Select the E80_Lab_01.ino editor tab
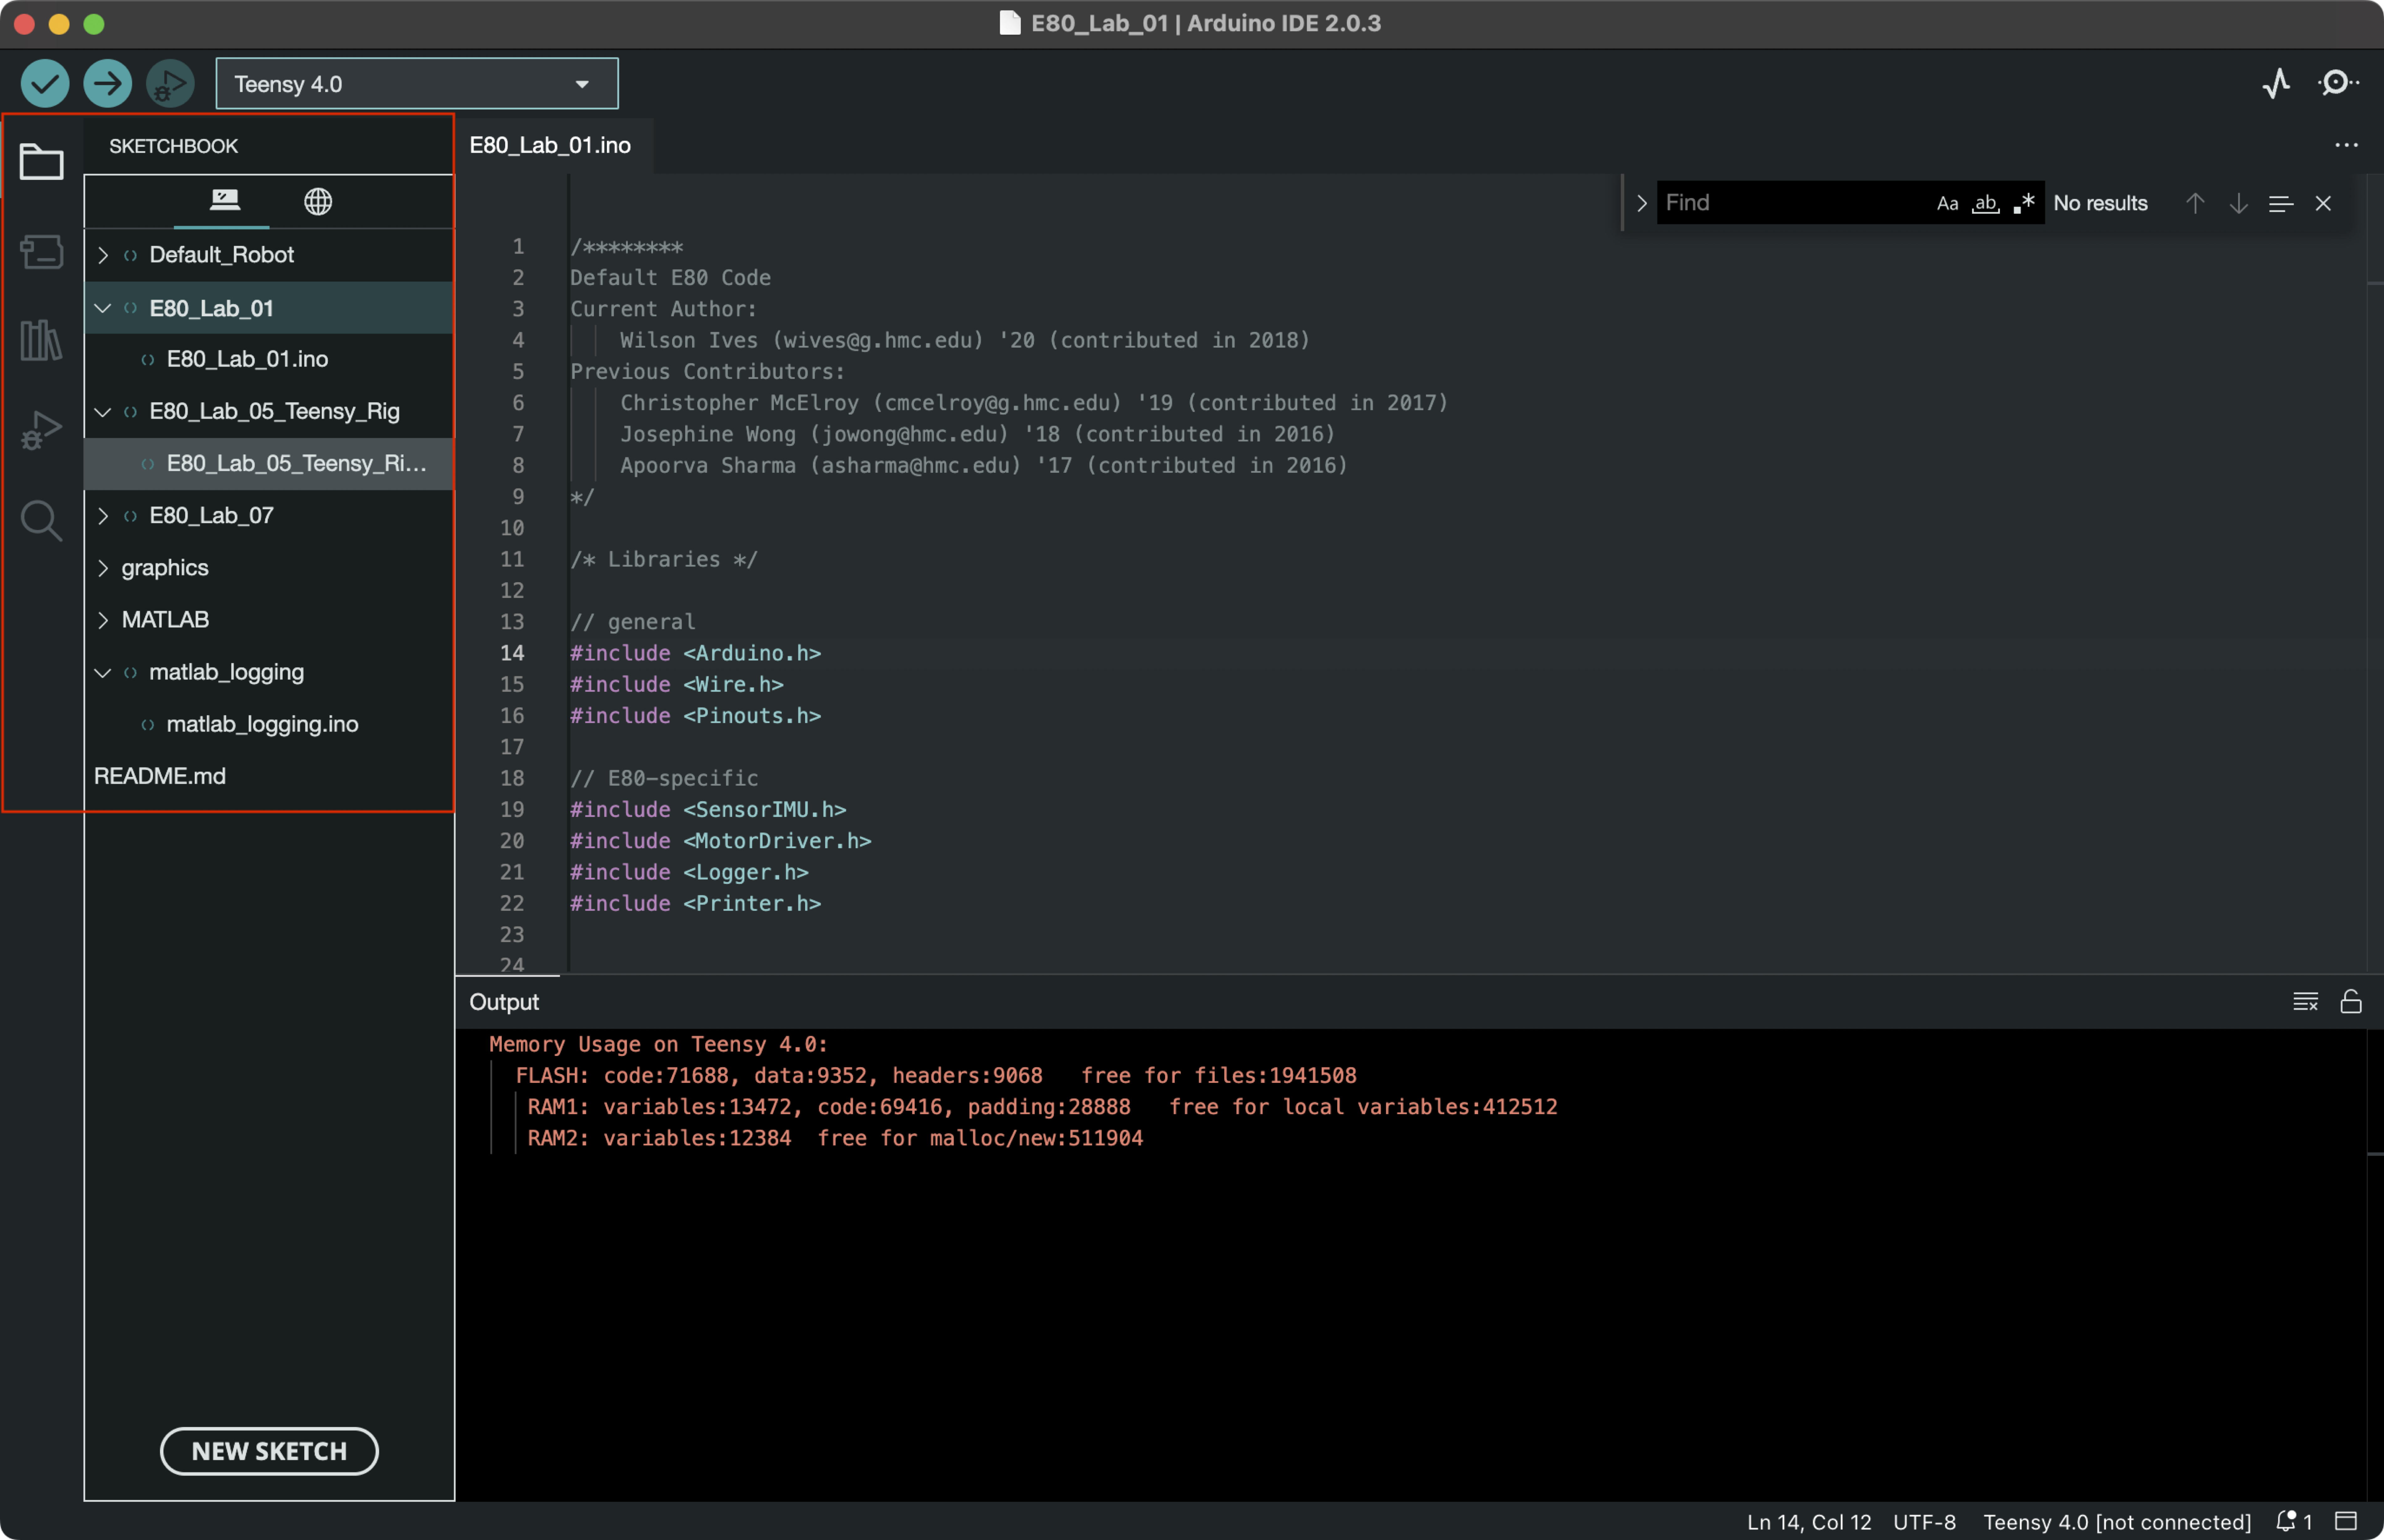Screen dimensions: 2384x1540 coord(550,145)
